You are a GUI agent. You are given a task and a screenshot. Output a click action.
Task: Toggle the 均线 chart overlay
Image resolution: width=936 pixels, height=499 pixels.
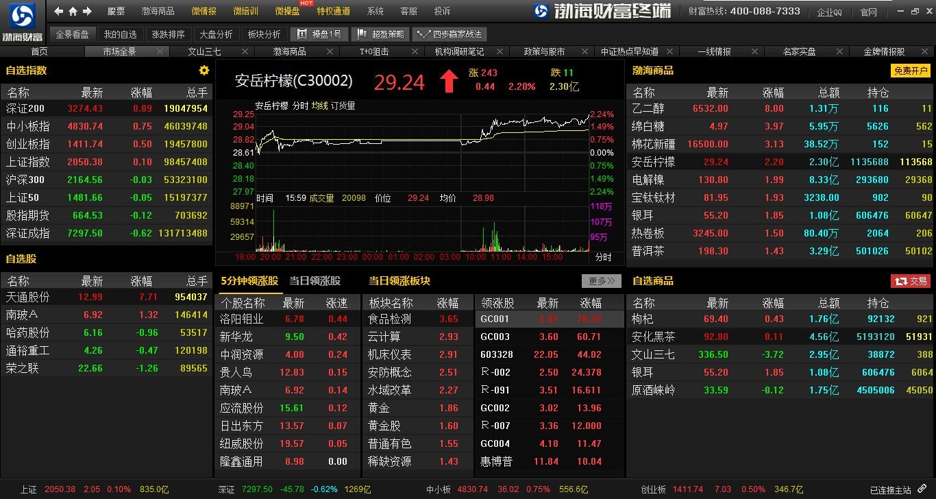pos(319,106)
